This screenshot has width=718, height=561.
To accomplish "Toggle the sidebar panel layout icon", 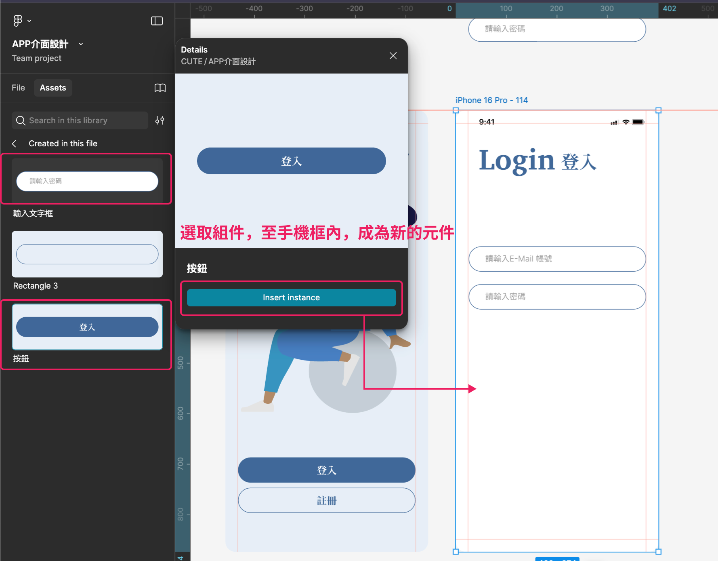I will pyautogui.click(x=157, y=21).
